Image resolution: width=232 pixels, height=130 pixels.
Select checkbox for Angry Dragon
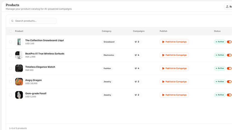[10, 82]
